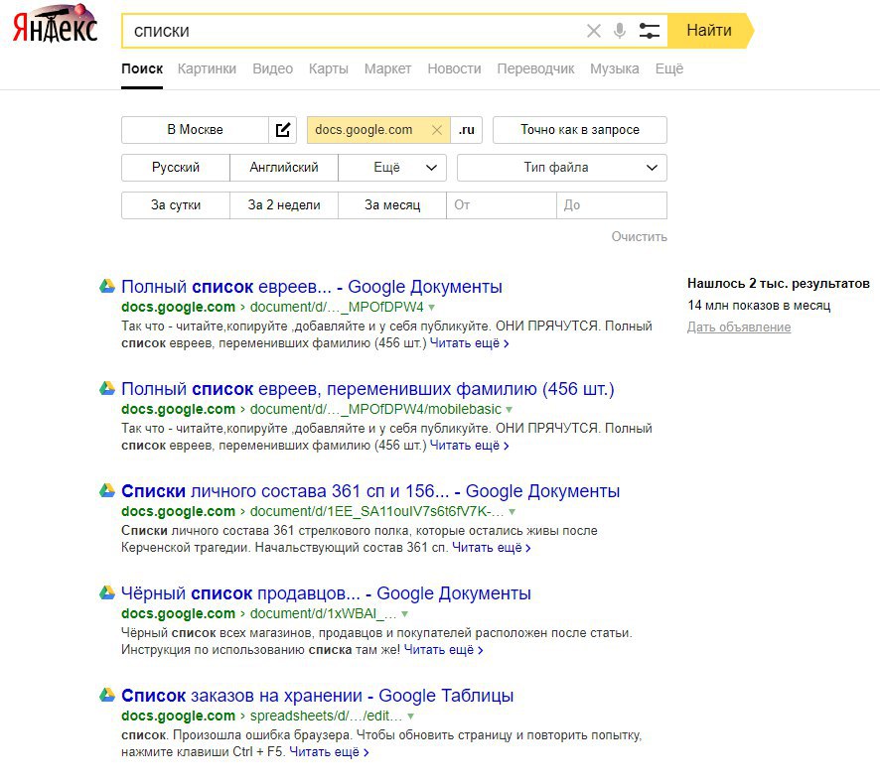Open result 'Полный список евреев... - Google Документы'
Viewport: 880px width, 783px height.
click(312, 287)
